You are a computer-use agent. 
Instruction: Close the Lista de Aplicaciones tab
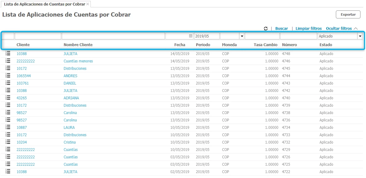coord(88,4)
